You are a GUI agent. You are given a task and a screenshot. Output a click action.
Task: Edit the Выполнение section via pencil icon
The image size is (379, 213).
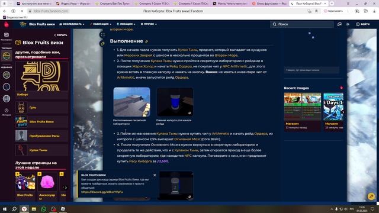146,41
